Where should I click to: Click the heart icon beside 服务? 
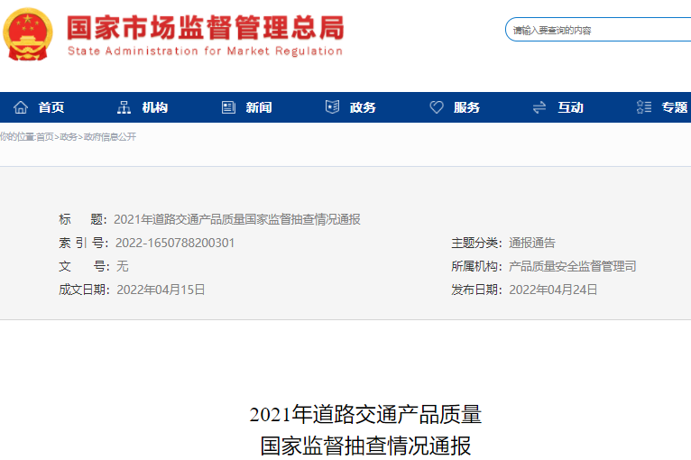coord(437,107)
